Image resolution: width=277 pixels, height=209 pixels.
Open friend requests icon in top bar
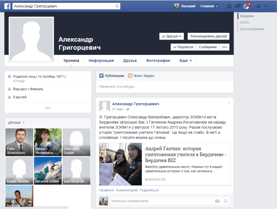coord(229,7)
